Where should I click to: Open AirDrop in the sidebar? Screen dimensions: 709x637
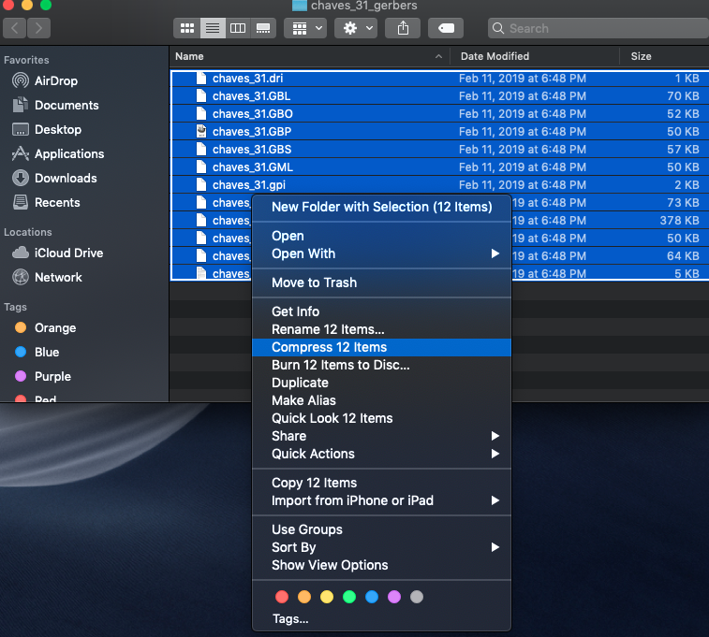coord(55,81)
